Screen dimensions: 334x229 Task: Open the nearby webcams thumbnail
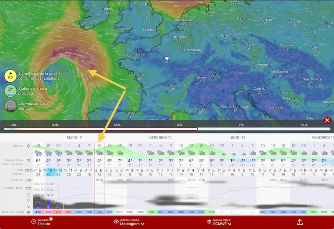click(x=10, y=106)
